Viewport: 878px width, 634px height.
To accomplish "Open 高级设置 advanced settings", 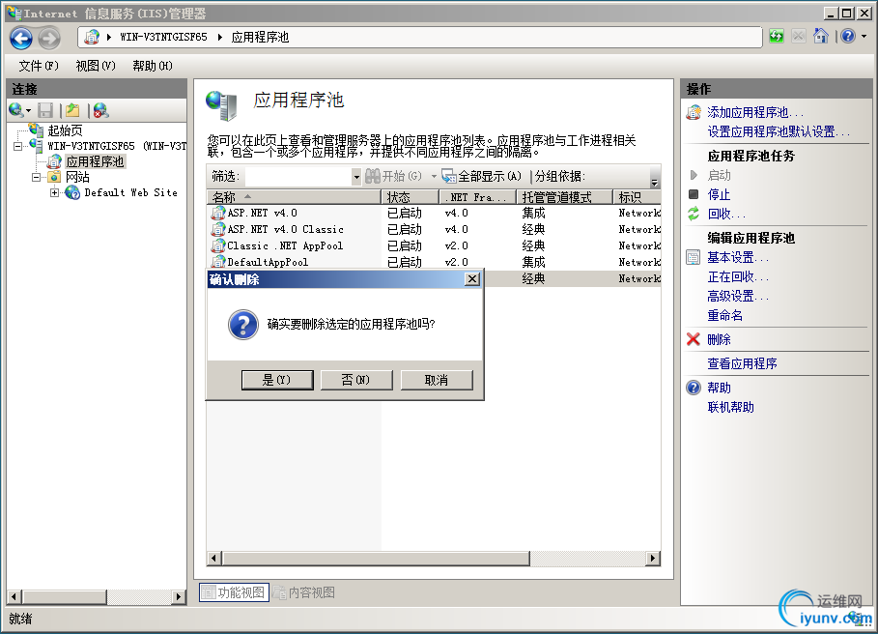I will pyautogui.click(x=737, y=296).
